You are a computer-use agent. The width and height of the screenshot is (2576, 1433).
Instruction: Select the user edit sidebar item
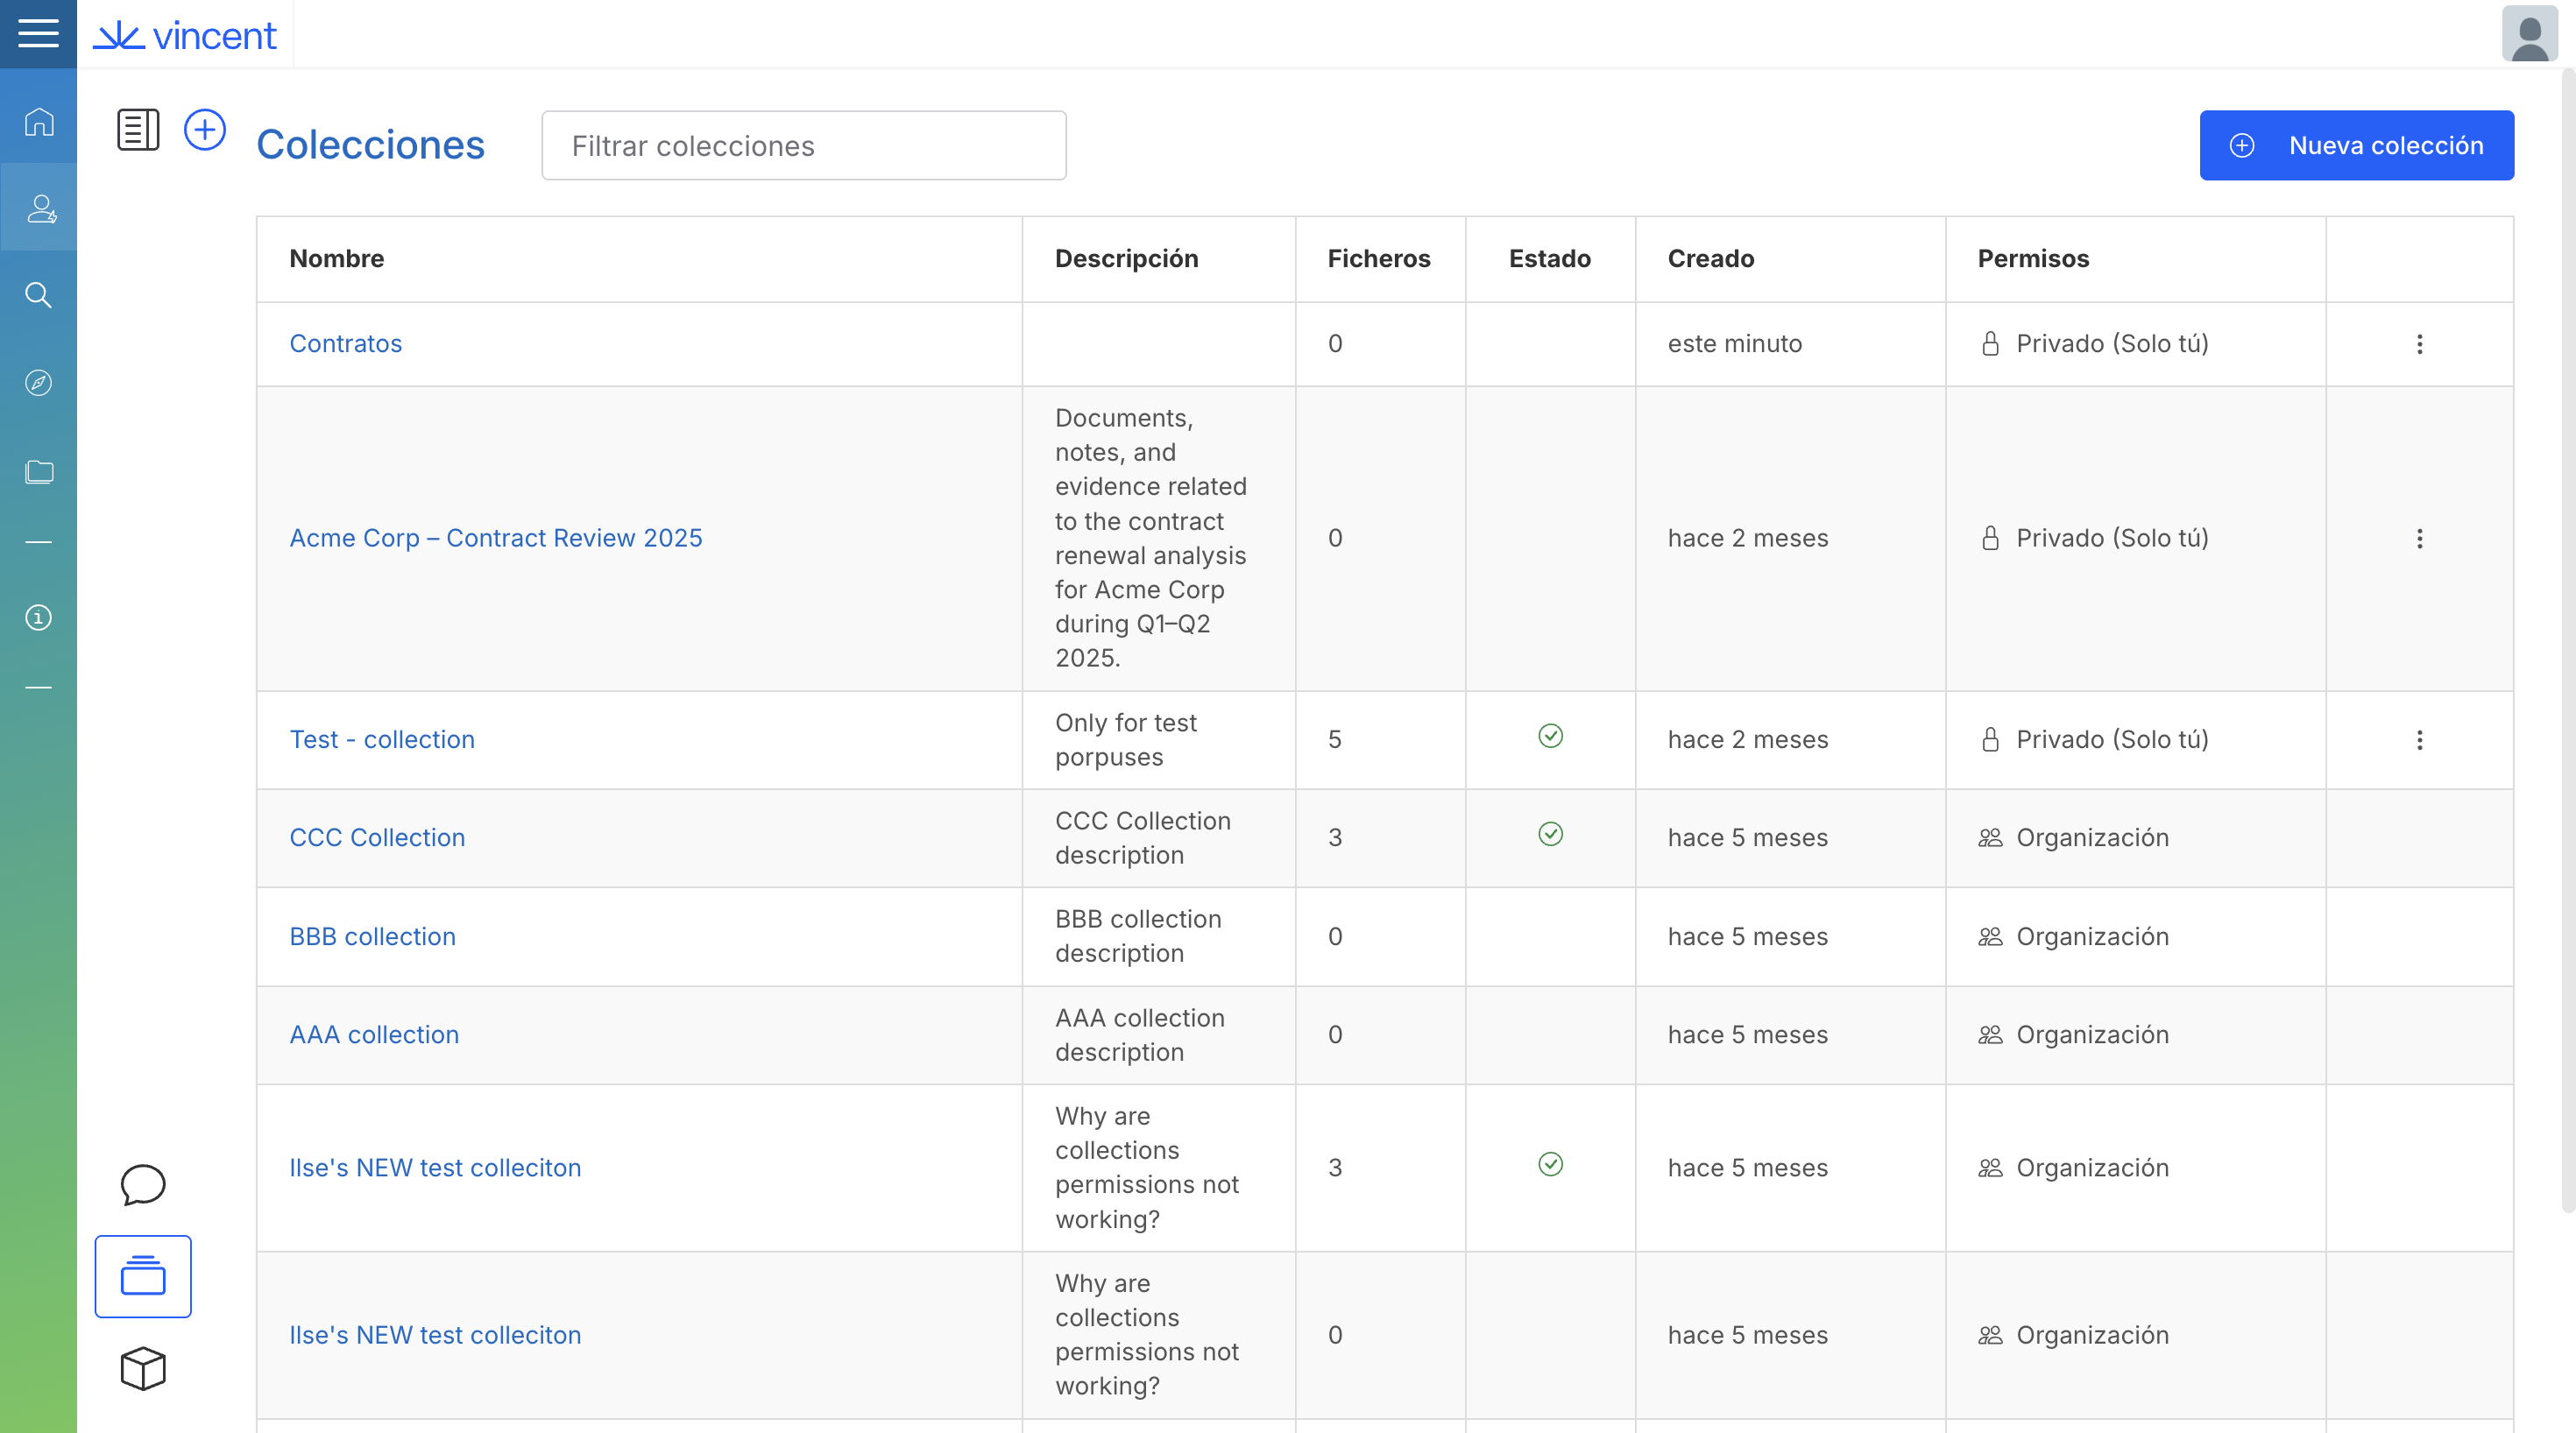(38, 208)
